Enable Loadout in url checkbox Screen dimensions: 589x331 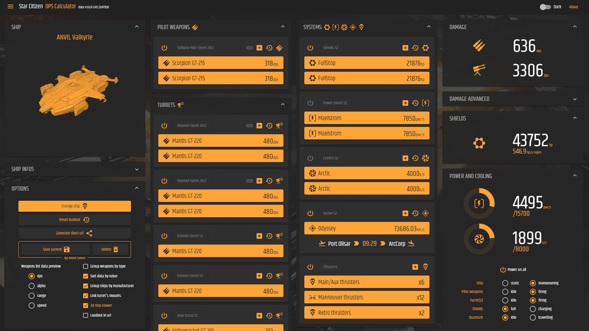pos(85,315)
